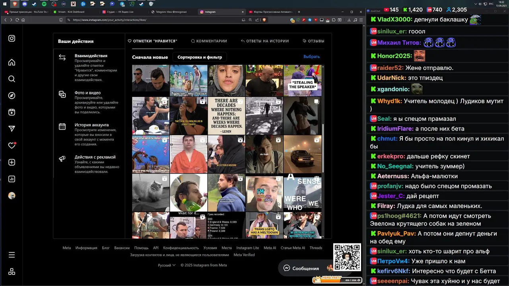Open Direct messages paper plane icon
Viewport: 509px width, 286px height.
point(12,129)
